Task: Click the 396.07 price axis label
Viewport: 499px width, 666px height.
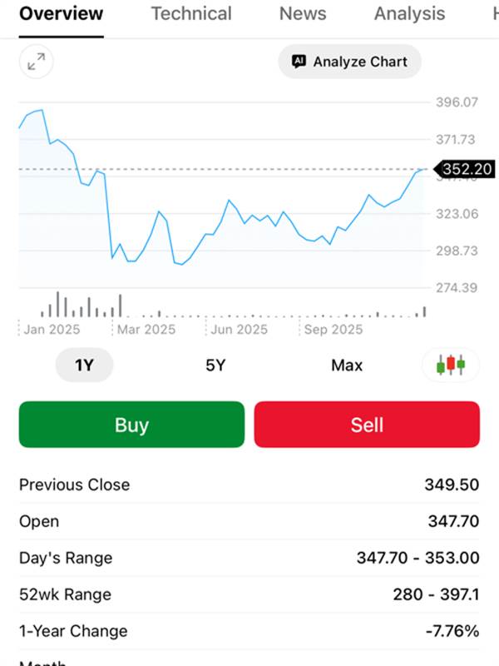Action: point(457,102)
